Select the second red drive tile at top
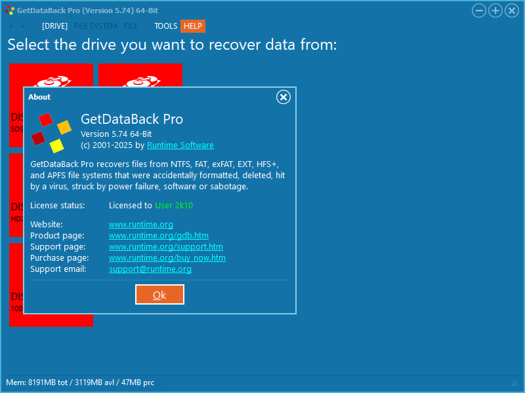The width and height of the screenshot is (525, 393). [x=140, y=75]
